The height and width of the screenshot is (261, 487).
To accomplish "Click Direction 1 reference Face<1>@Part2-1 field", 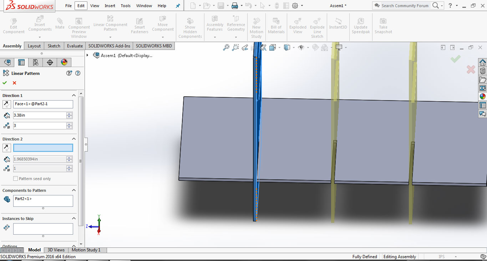I will pyautogui.click(x=43, y=104).
